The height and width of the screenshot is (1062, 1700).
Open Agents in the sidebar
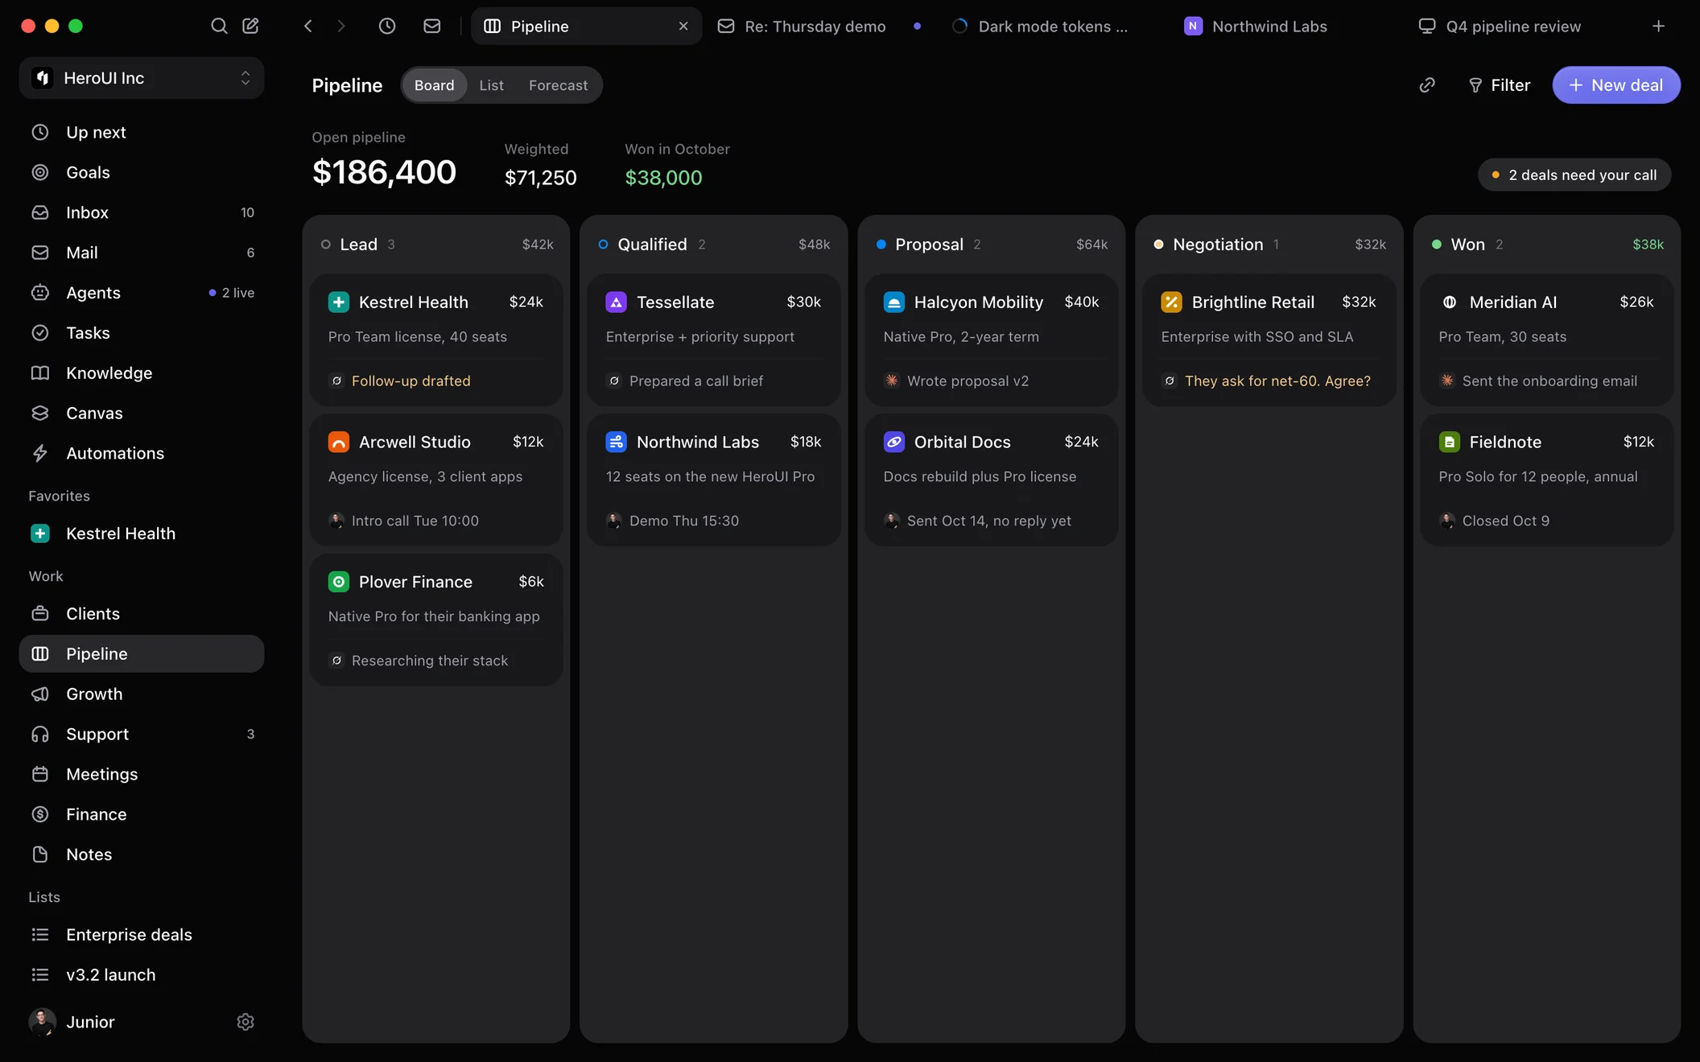click(142, 293)
